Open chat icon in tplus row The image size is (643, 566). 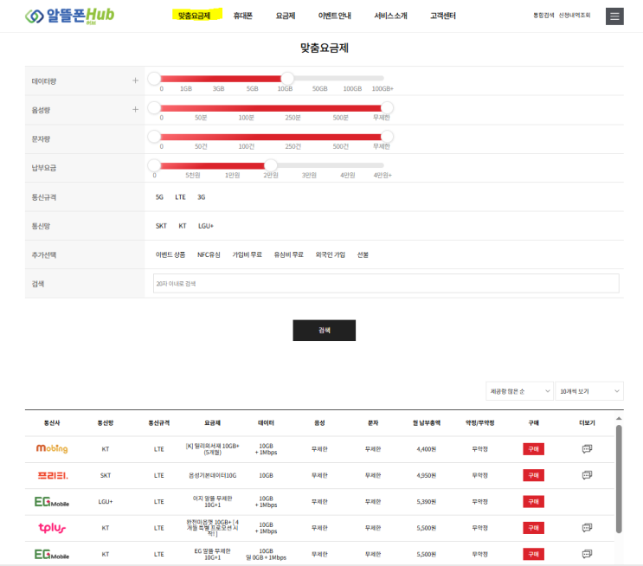pyautogui.click(x=587, y=527)
